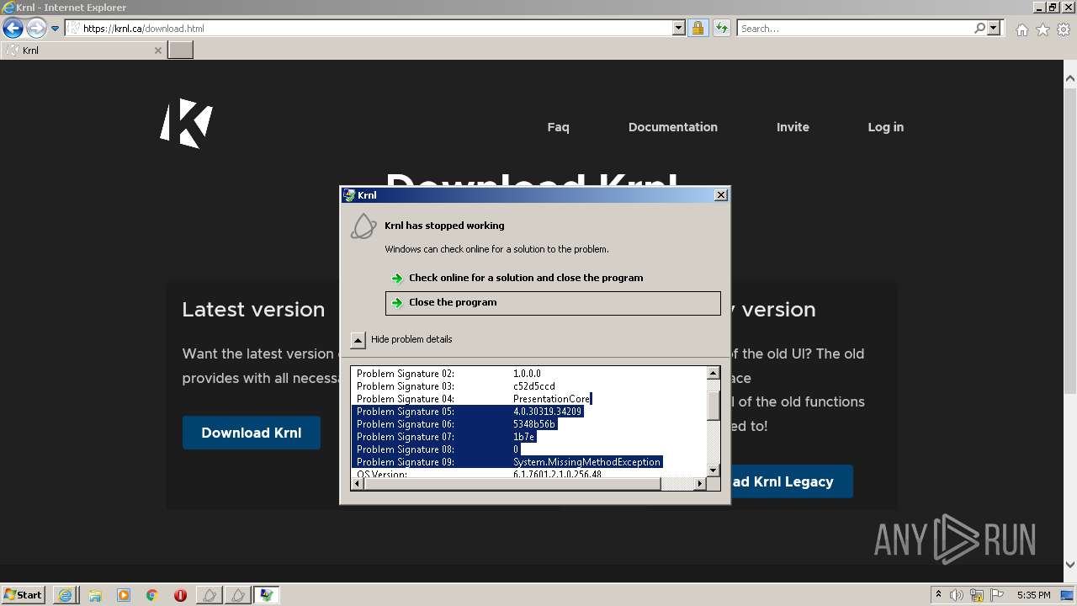Viewport: 1077px width, 606px height.
Task: Refresh the page with the green arrows
Action: (721, 29)
